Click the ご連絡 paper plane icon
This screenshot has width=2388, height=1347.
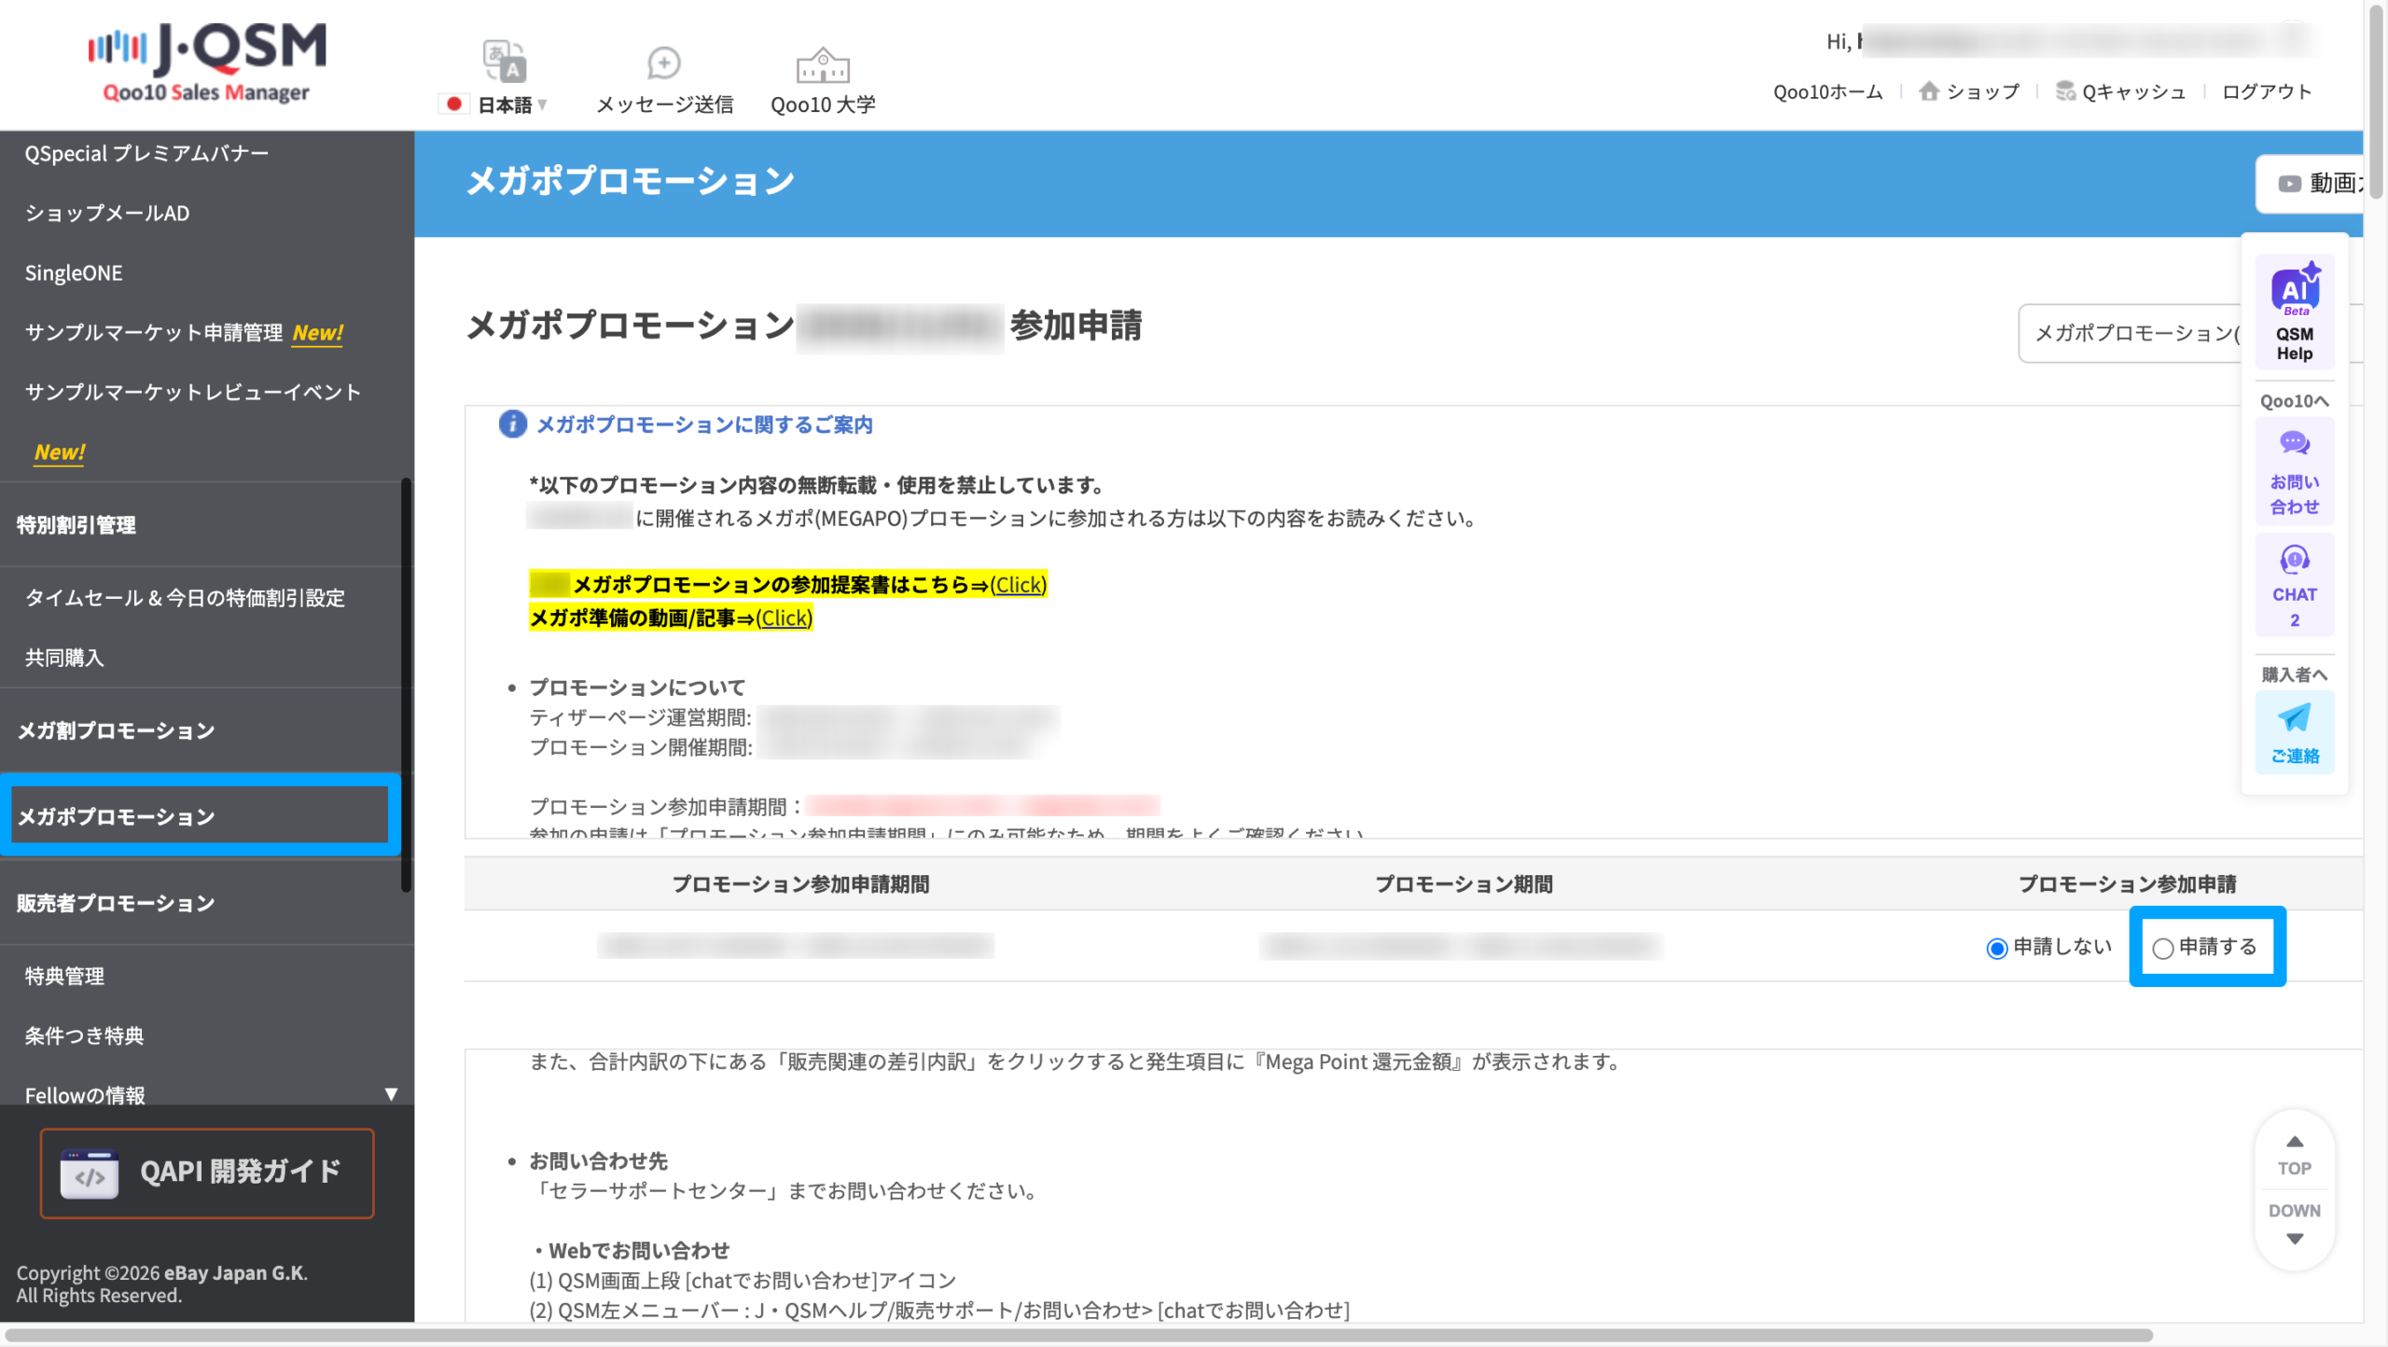2295,733
